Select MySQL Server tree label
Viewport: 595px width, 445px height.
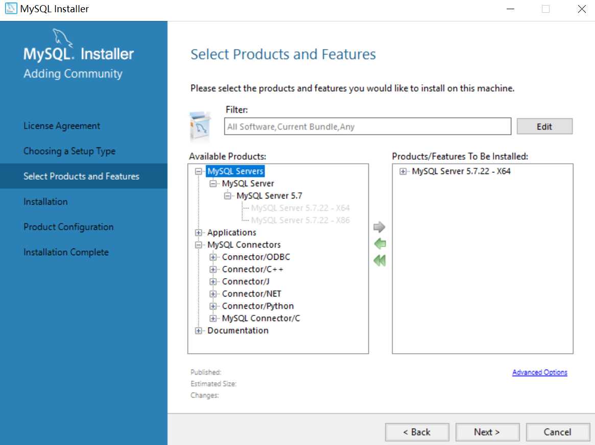click(248, 183)
